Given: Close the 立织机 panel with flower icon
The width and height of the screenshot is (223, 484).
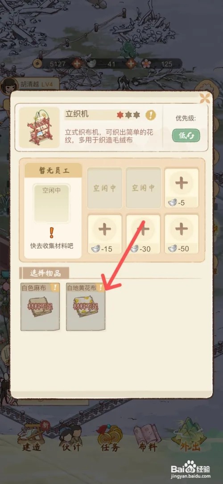Looking at the screenshot, I should tap(205, 98).
